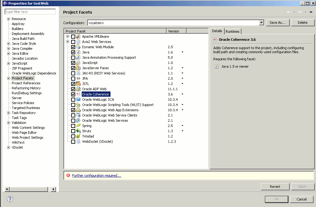This screenshot has width=316, height=207.
Task: Click the JSTL facet icon
Action: click(78, 84)
